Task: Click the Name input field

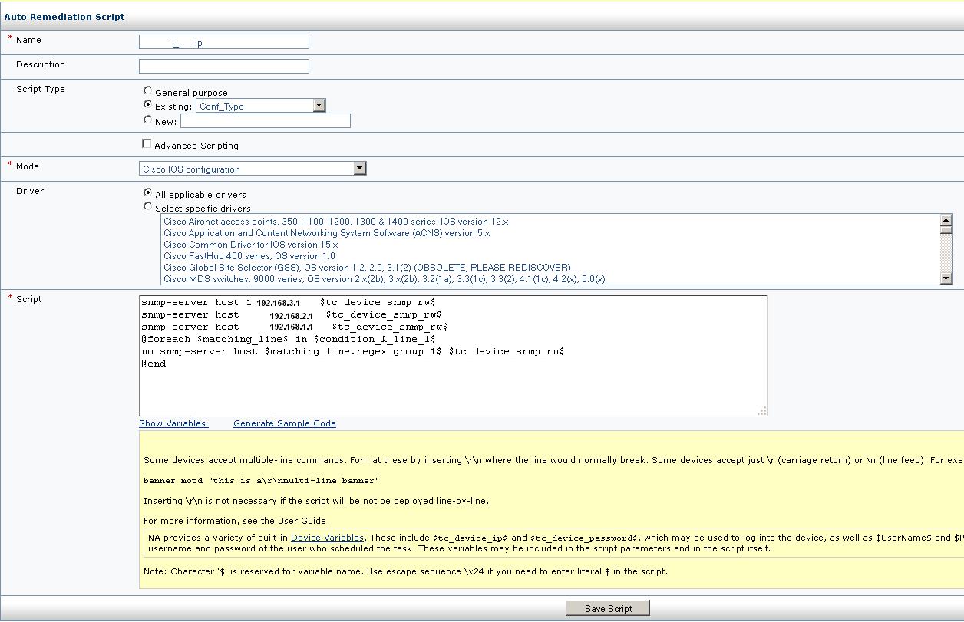Action: (x=224, y=42)
